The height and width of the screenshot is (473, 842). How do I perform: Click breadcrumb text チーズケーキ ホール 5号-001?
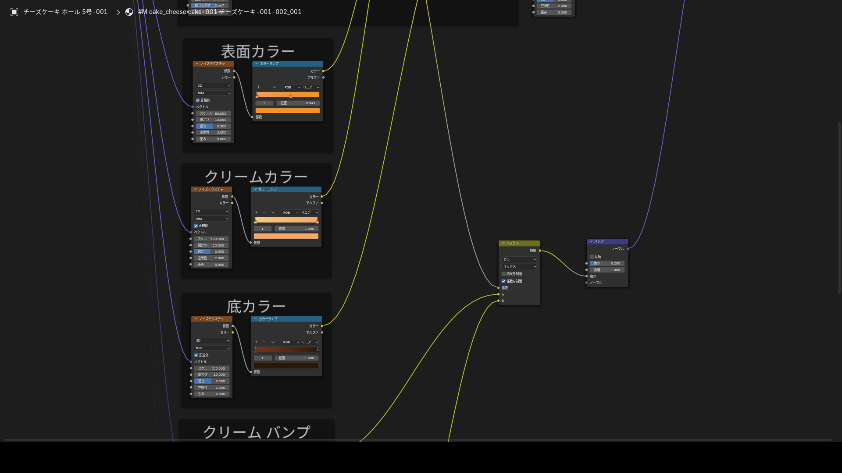(x=65, y=12)
